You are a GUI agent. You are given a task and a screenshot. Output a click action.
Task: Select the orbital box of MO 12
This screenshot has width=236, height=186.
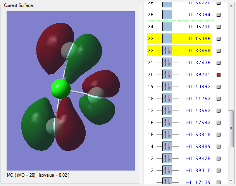[167, 171]
